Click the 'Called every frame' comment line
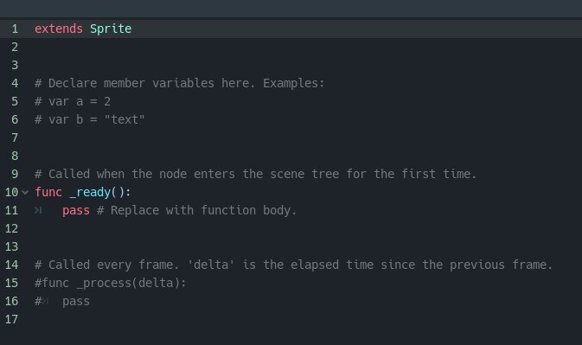Image resolution: width=582 pixels, height=345 pixels. click(x=294, y=265)
